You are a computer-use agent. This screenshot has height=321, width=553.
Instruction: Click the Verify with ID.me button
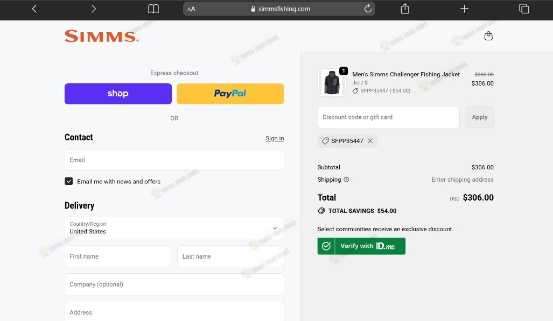coord(361,246)
